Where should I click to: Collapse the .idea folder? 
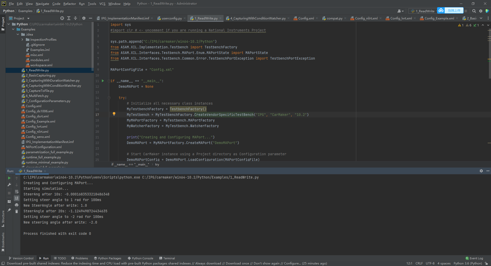click(18, 34)
